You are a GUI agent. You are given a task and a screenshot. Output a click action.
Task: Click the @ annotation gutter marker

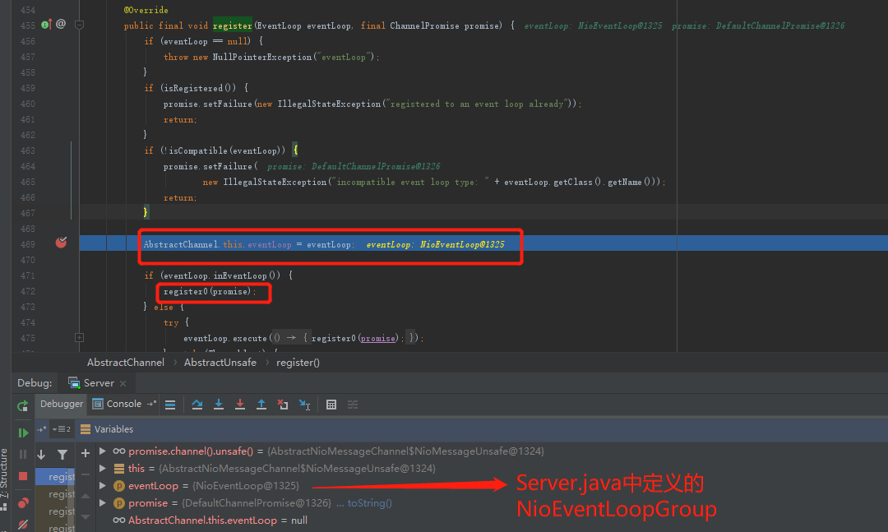click(61, 24)
